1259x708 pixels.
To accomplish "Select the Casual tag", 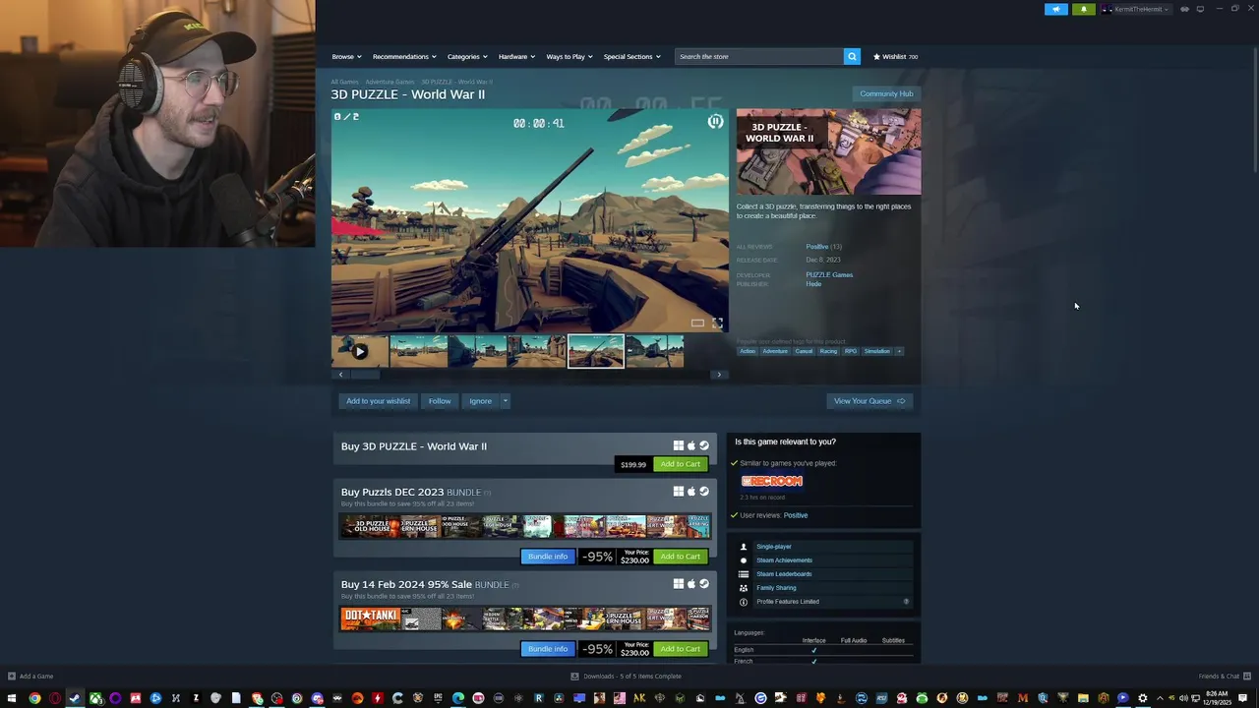I will [x=804, y=351].
